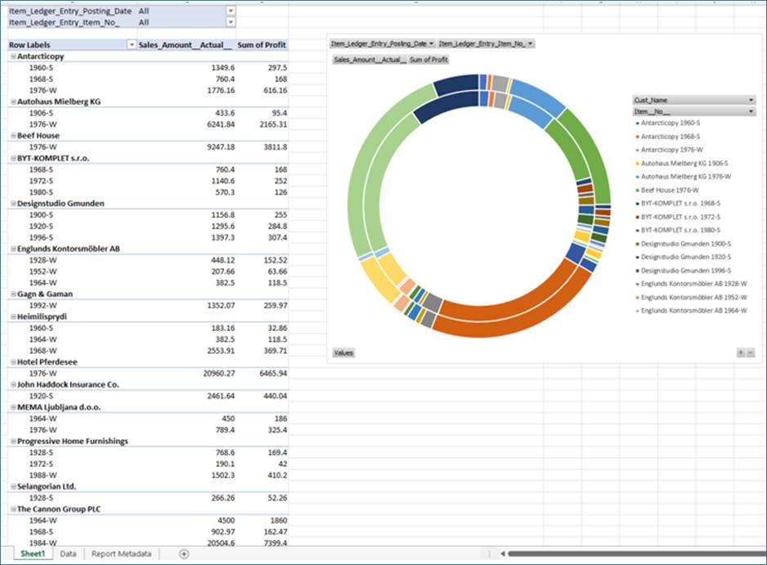This screenshot has width=767, height=565.
Task: Open the Row Labels filter dropdown
Action: pos(131,45)
